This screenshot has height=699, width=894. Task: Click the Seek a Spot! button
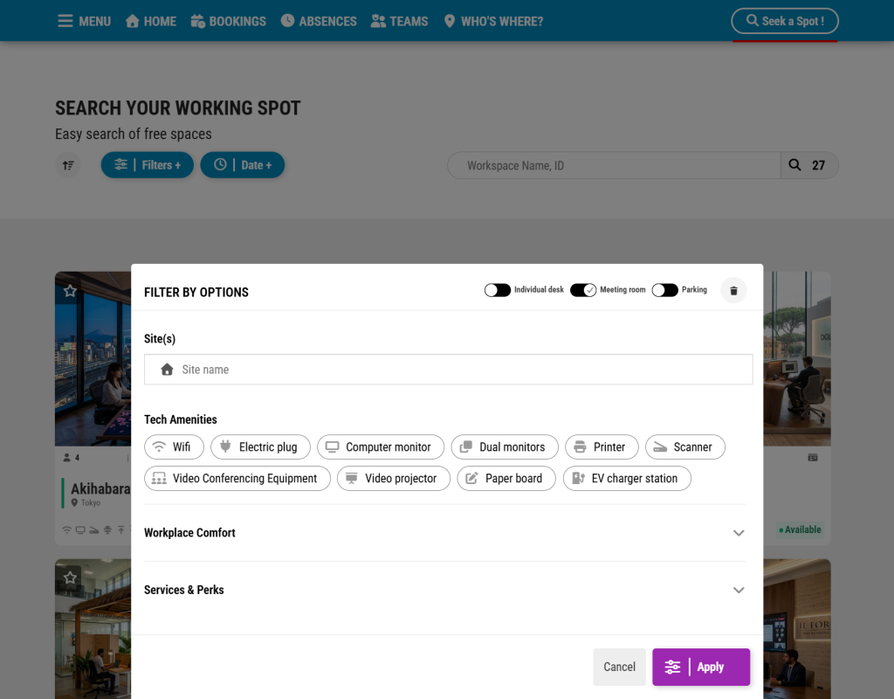tap(785, 21)
